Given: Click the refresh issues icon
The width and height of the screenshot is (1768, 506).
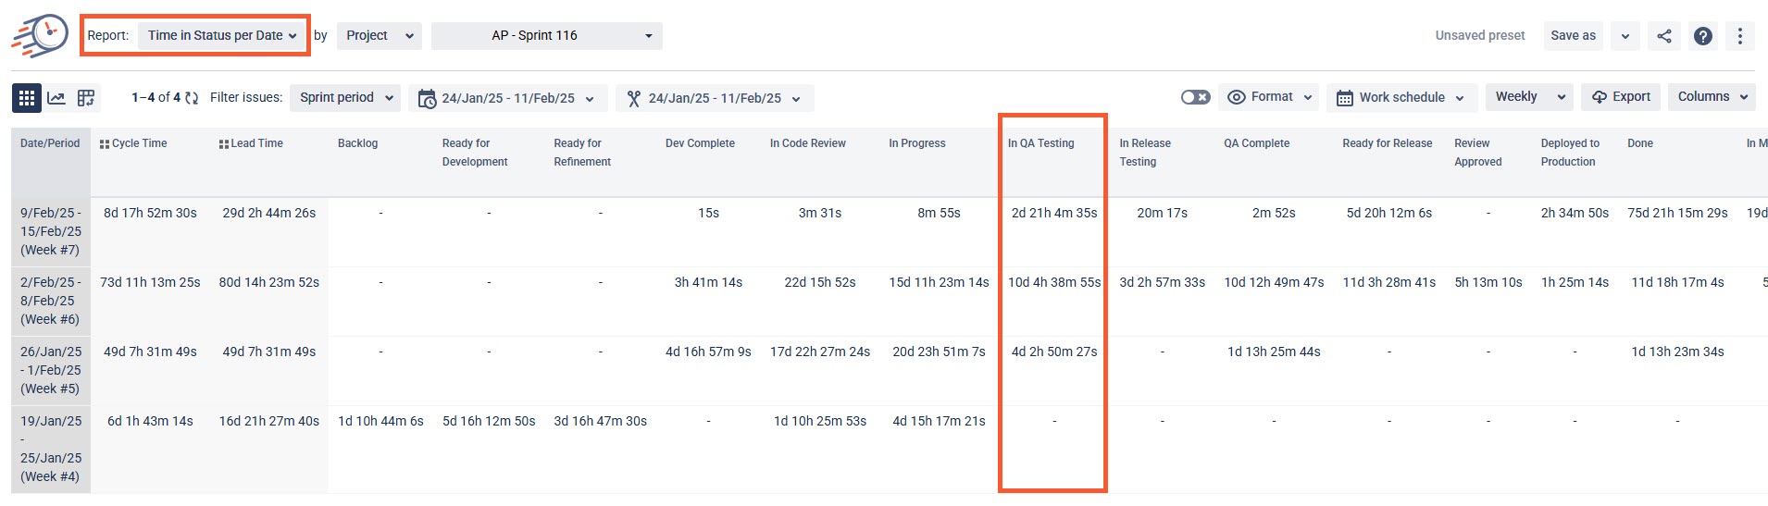Looking at the screenshot, I should pos(192,97).
